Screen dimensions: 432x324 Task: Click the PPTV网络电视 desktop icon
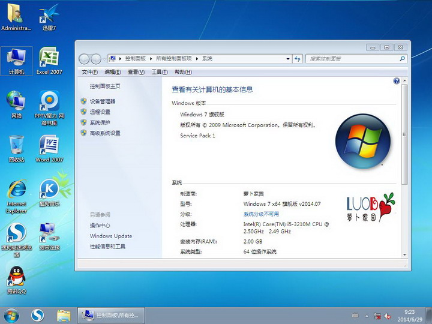49,104
